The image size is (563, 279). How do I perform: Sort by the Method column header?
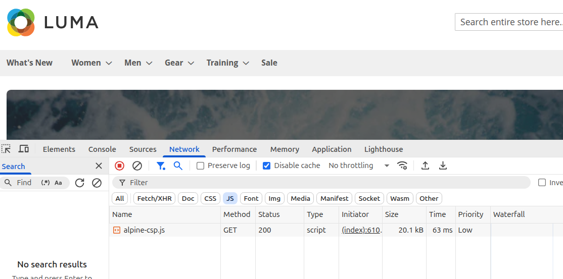238,214
